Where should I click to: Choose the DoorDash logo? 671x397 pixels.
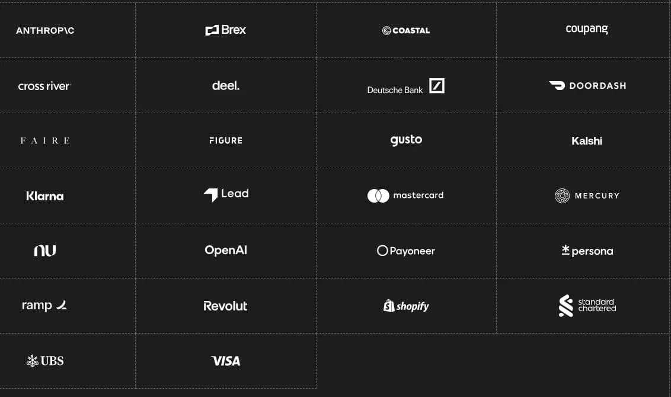(587, 85)
